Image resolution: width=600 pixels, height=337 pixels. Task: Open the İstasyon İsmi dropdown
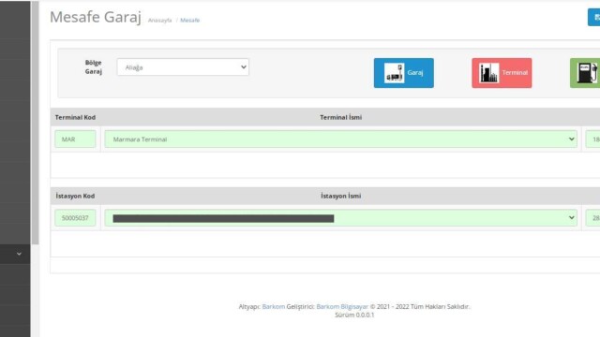[x=341, y=218]
